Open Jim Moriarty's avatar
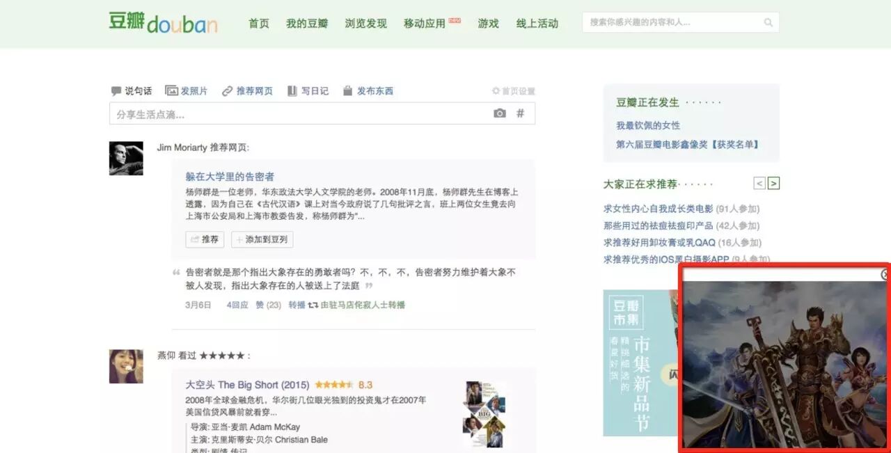The image size is (891, 453). 126,159
